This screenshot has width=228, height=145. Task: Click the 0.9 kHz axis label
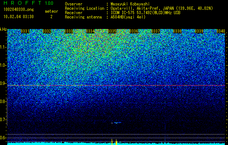(x=3, y=83)
